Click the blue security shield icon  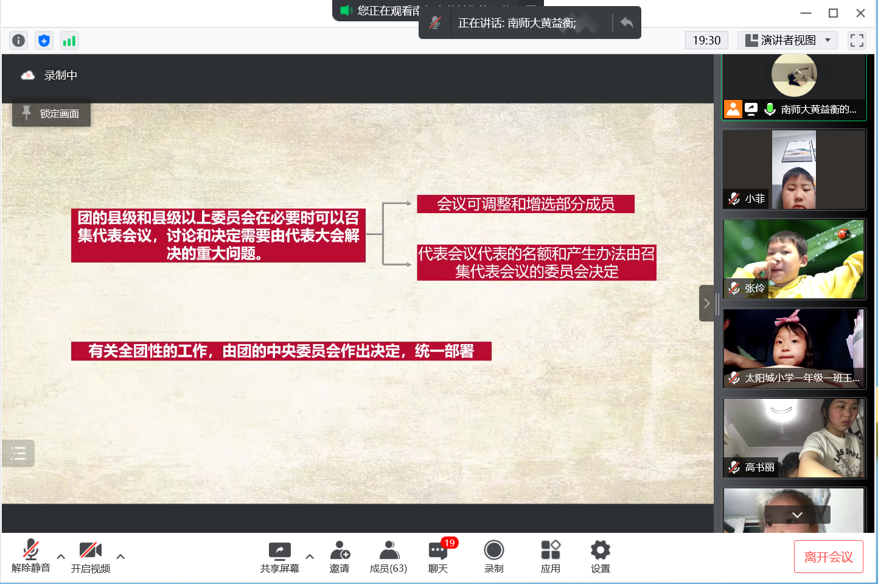click(44, 41)
